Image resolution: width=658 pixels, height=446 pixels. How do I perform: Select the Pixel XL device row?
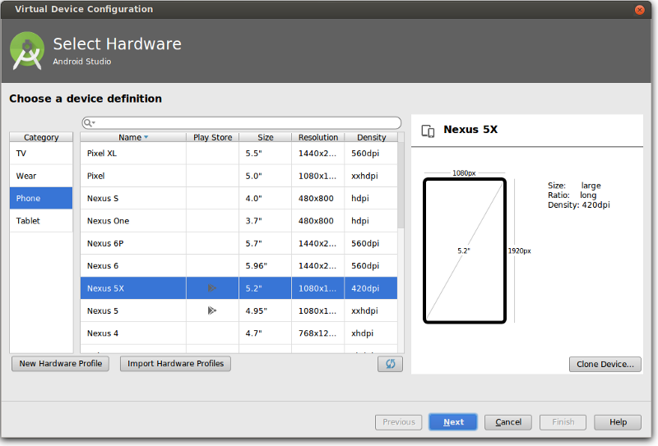(x=239, y=154)
